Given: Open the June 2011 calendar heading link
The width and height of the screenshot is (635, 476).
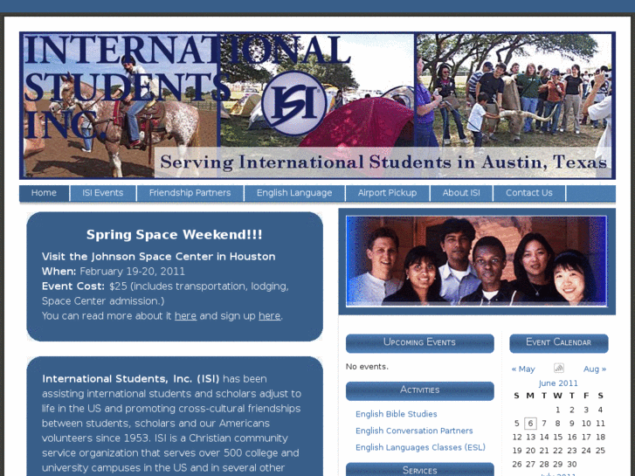Looking at the screenshot, I should tap(558, 383).
